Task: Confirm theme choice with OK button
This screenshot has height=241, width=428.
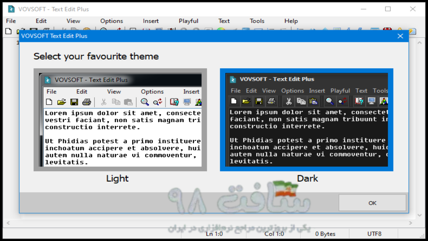Action: [372, 203]
